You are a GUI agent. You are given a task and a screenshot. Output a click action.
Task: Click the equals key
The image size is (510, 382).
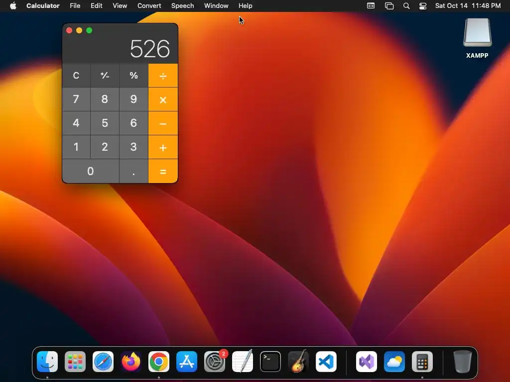[163, 171]
